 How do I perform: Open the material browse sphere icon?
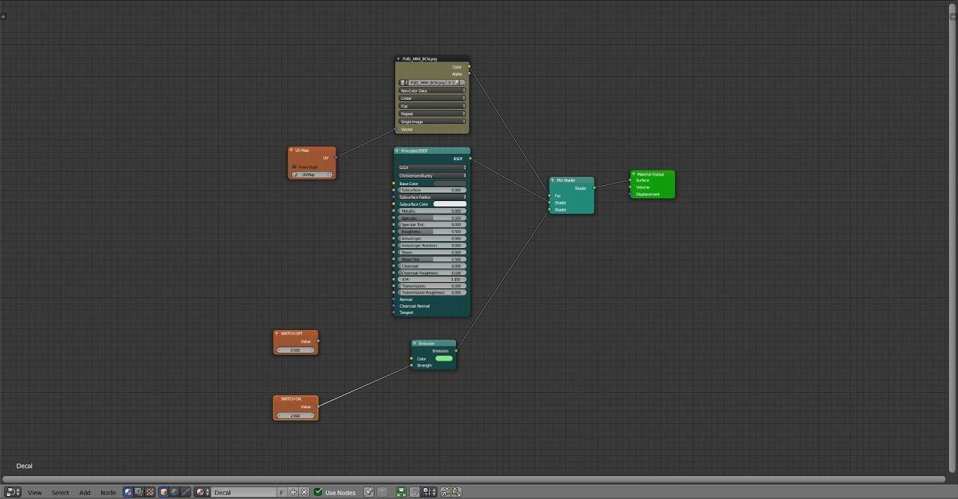click(202, 492)
